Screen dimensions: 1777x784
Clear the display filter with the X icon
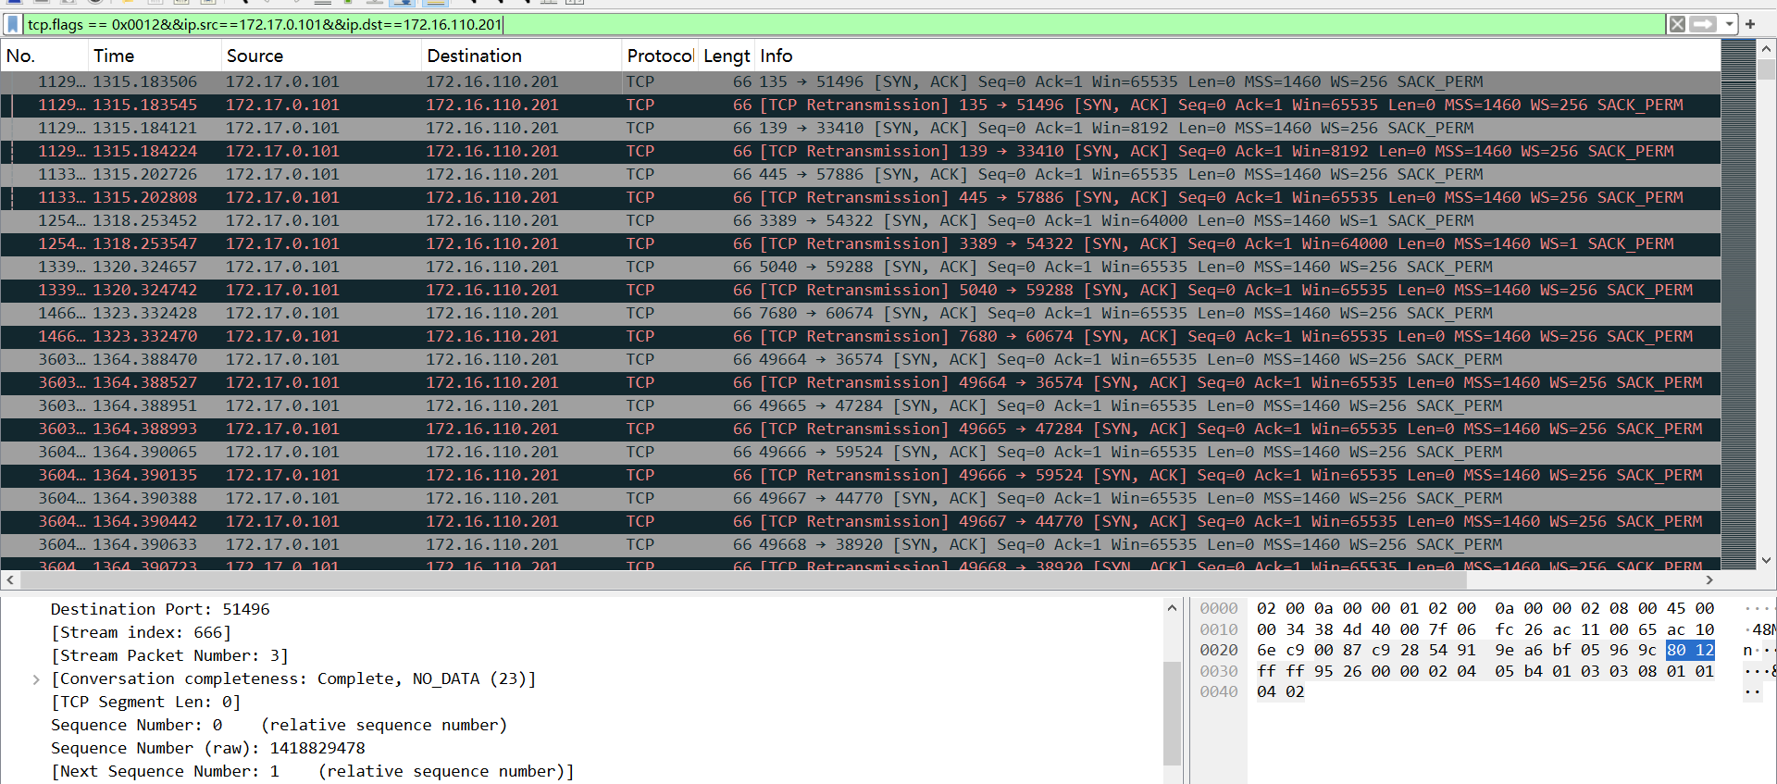click(1677, 24)
